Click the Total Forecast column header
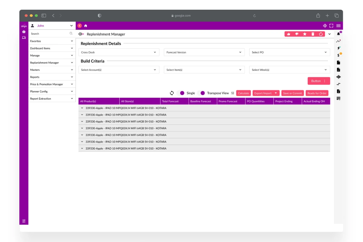 click(x=174, y=101)
